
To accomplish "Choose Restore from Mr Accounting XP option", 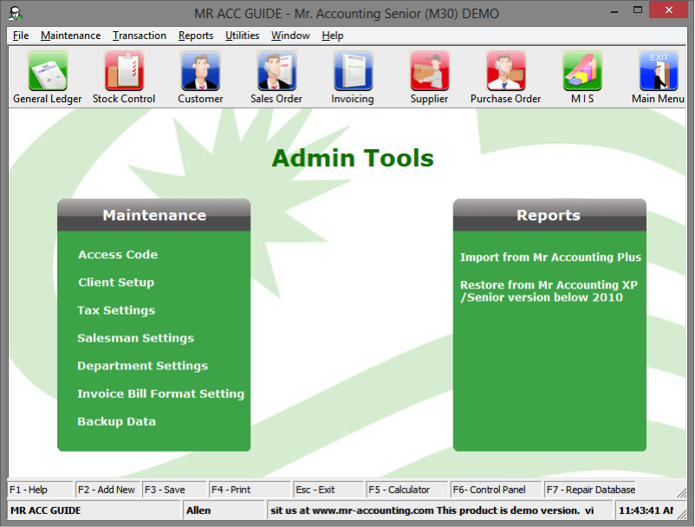I will pyautogui.click(x=549, y=290).
